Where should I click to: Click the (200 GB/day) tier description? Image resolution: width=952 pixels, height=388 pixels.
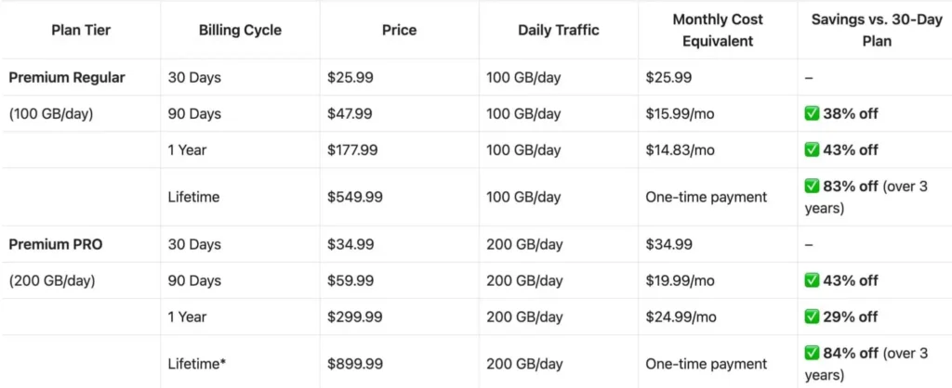tap(52, 280)
